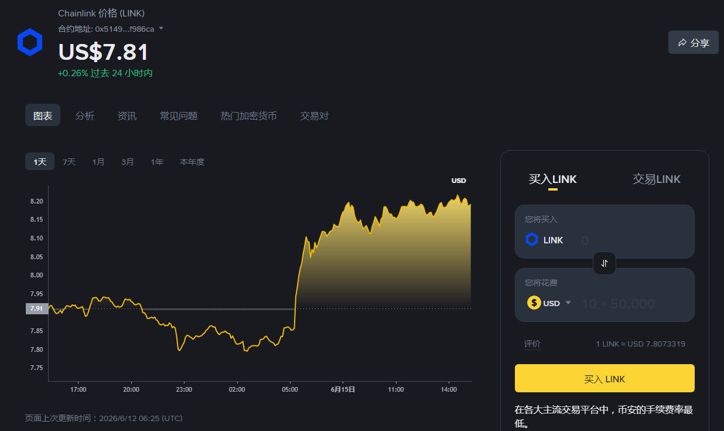This screenshot has width=724, height=431.
Task: Click the 8.00 label on the price axis
Action: 36,275
